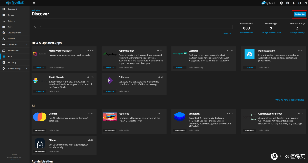The image size is (308, 163).
Task: Click the Virtualization monitor icon
Action: 3,50
